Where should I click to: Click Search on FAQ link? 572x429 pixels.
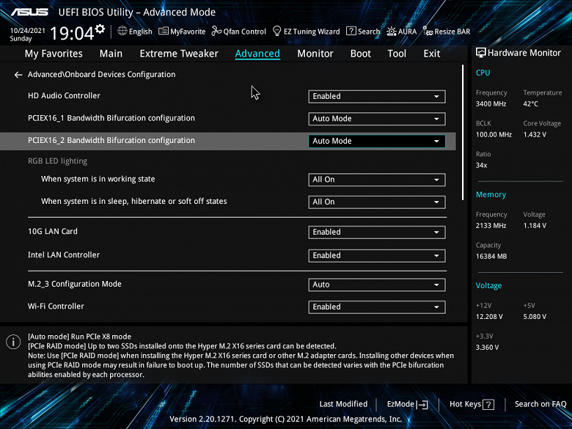540,404
